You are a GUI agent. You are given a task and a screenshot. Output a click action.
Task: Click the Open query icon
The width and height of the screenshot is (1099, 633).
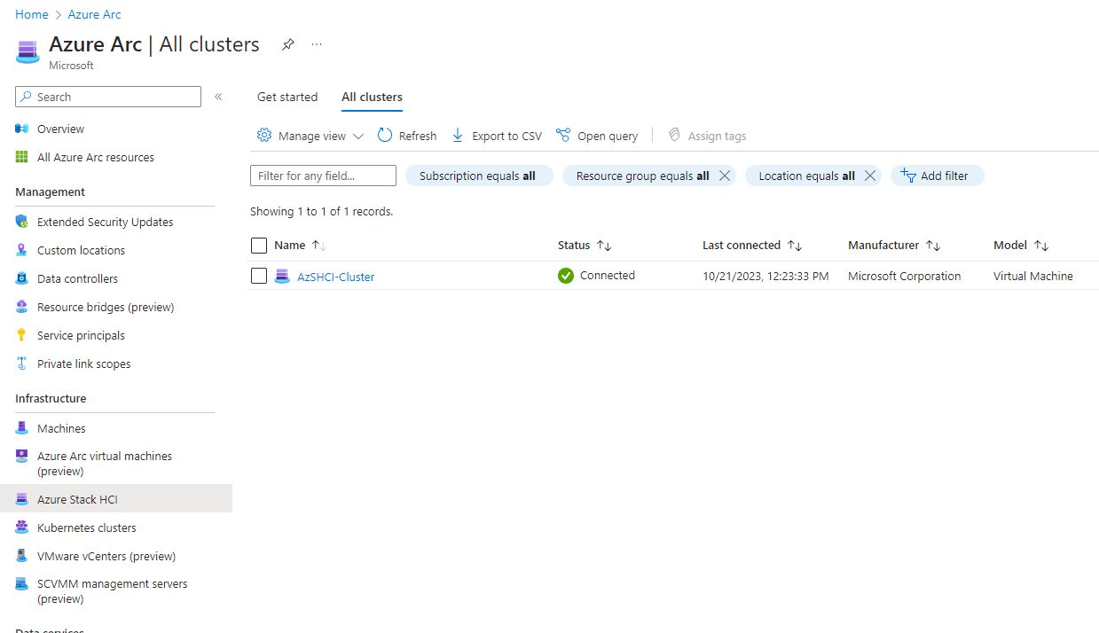pyautogui.click(x=563, y=136)
